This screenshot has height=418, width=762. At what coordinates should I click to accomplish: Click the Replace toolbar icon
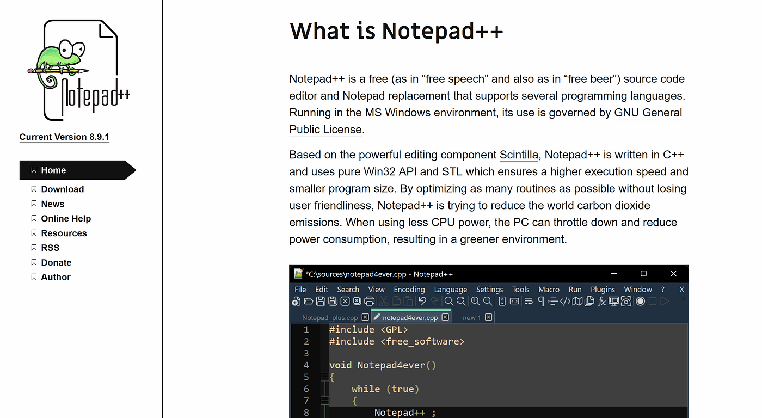[x=461, y=301]
